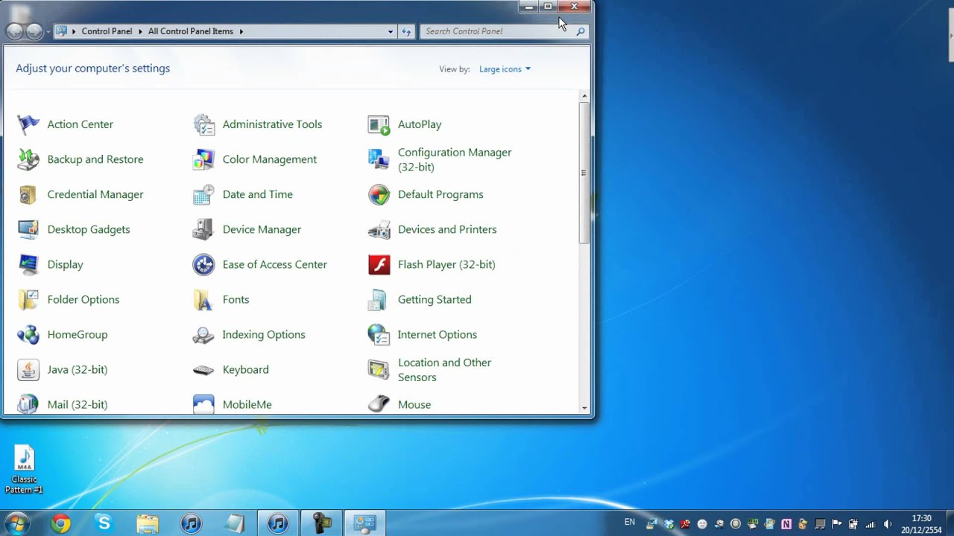Click the volume speaker tray icon
Screen dimensions: 954x536
pyautogui.click(x=887, y=524)
